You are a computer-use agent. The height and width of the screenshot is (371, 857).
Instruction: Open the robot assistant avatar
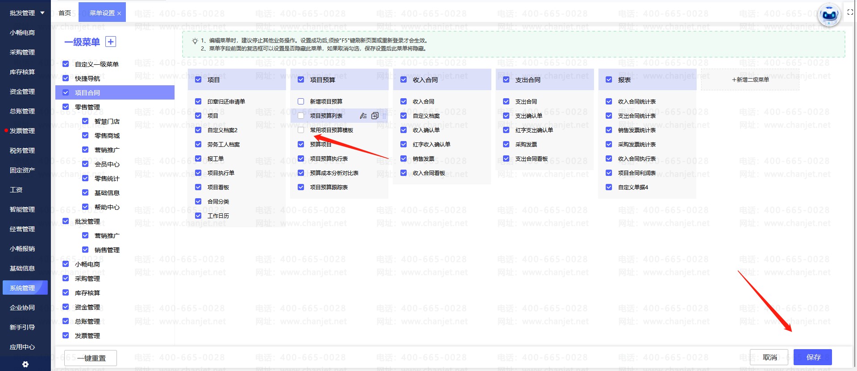click(829, 15)
